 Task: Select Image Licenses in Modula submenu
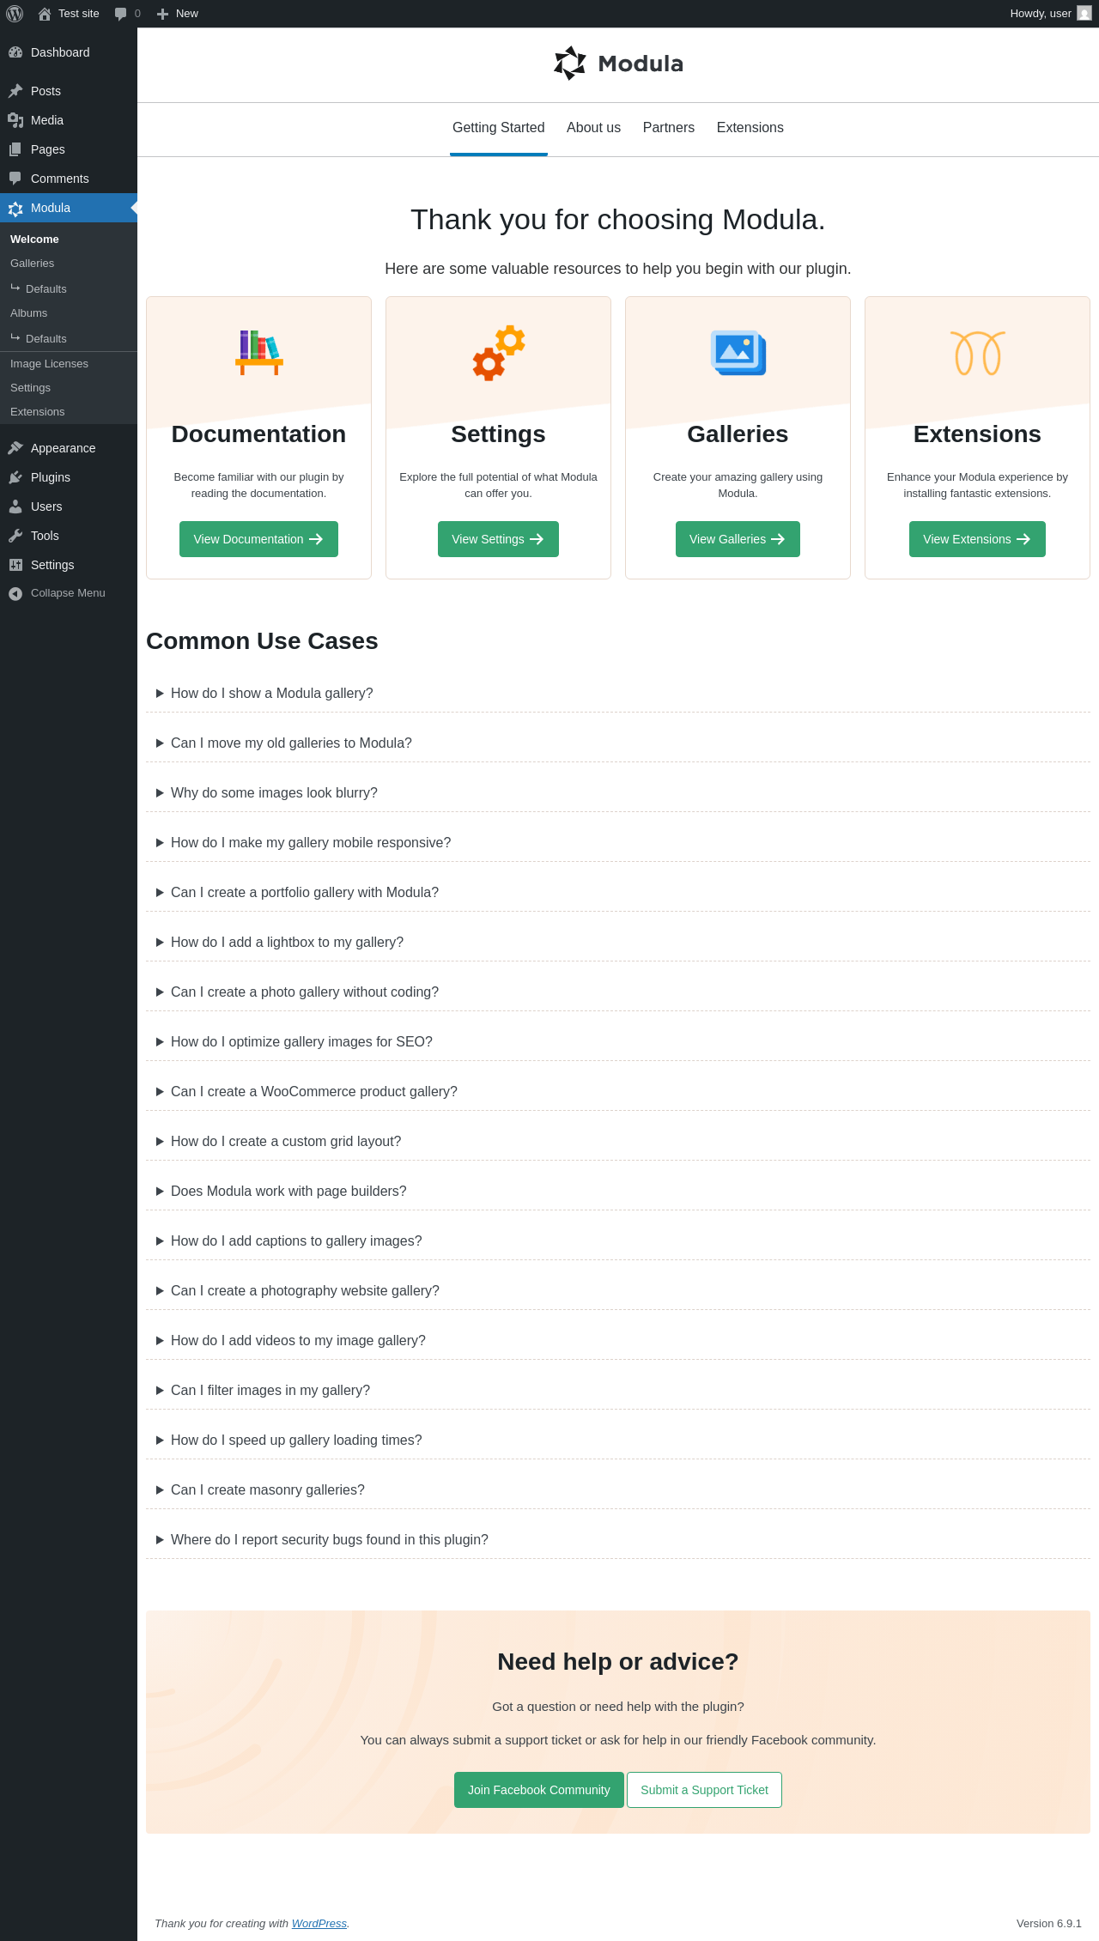point(49,364)
